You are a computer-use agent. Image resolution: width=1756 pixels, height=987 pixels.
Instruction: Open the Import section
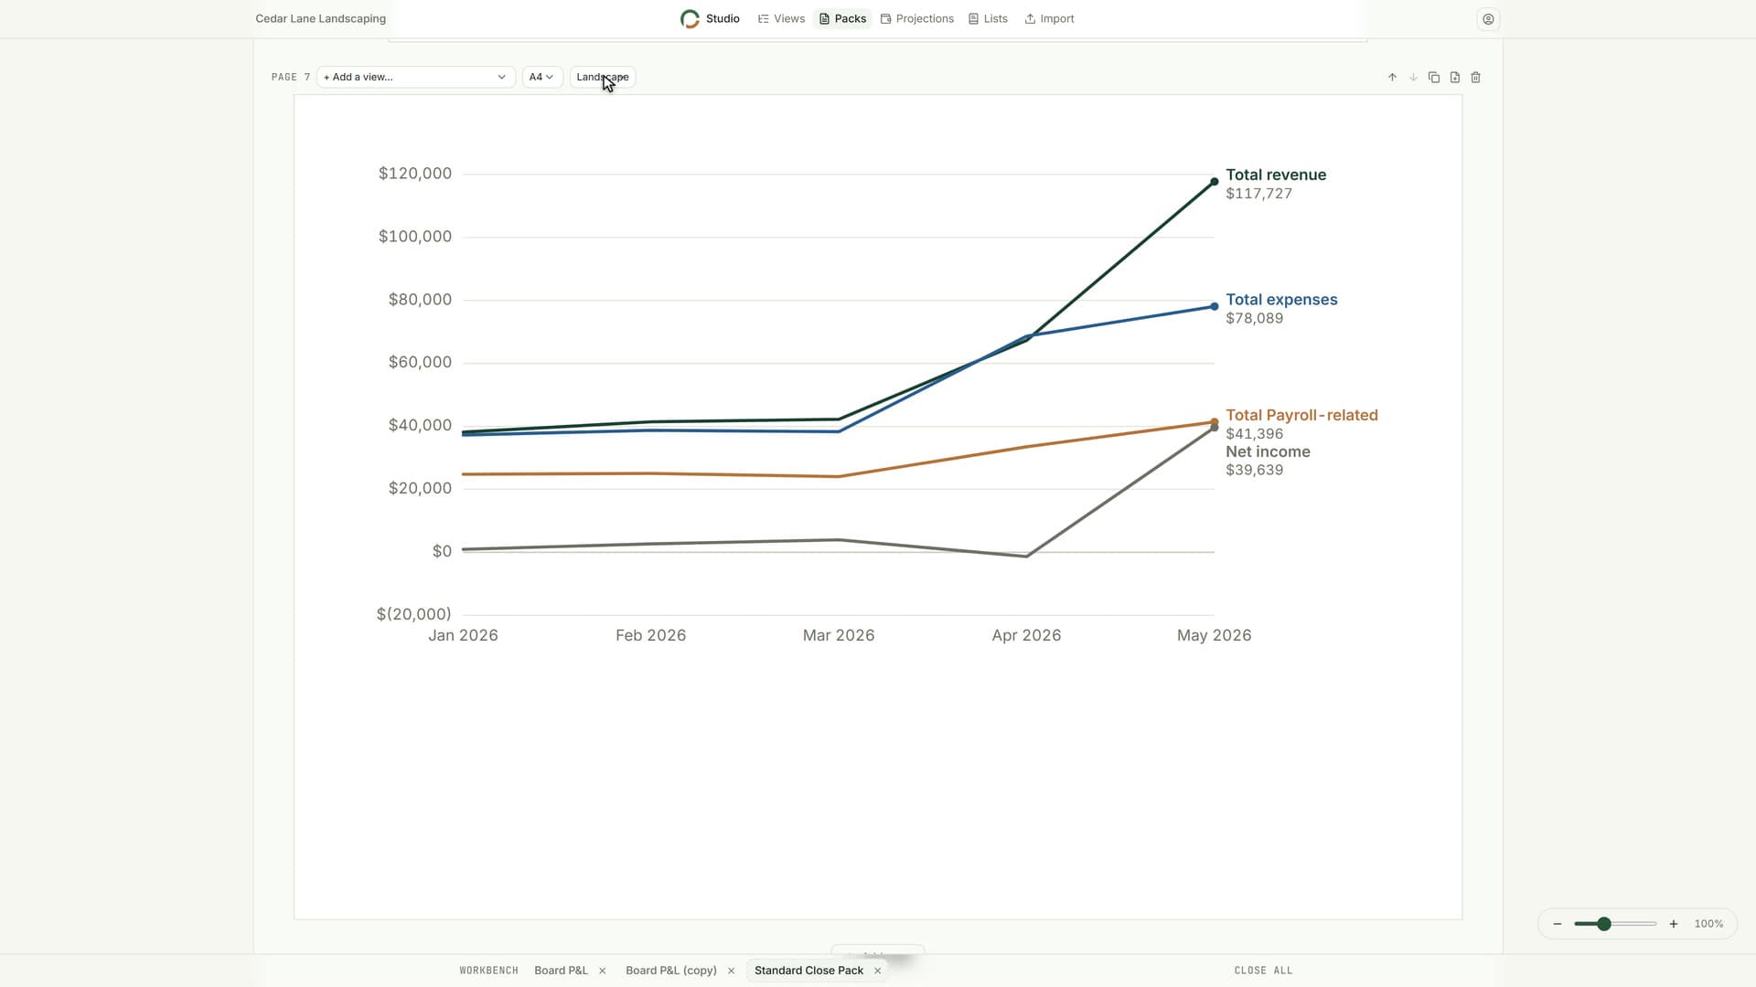1049,19
